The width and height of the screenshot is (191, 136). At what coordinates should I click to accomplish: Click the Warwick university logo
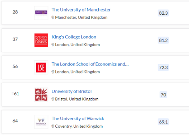coord(41,122)
